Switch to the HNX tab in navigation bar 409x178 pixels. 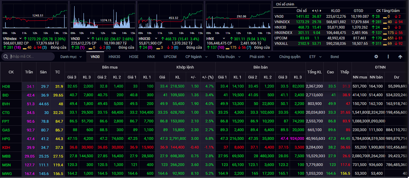click(x=151, y=57)
